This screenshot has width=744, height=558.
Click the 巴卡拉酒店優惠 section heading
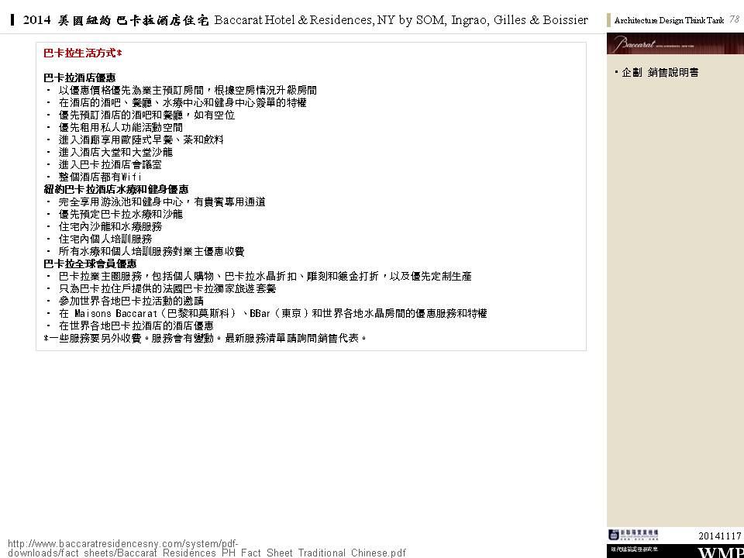(81, 77)
